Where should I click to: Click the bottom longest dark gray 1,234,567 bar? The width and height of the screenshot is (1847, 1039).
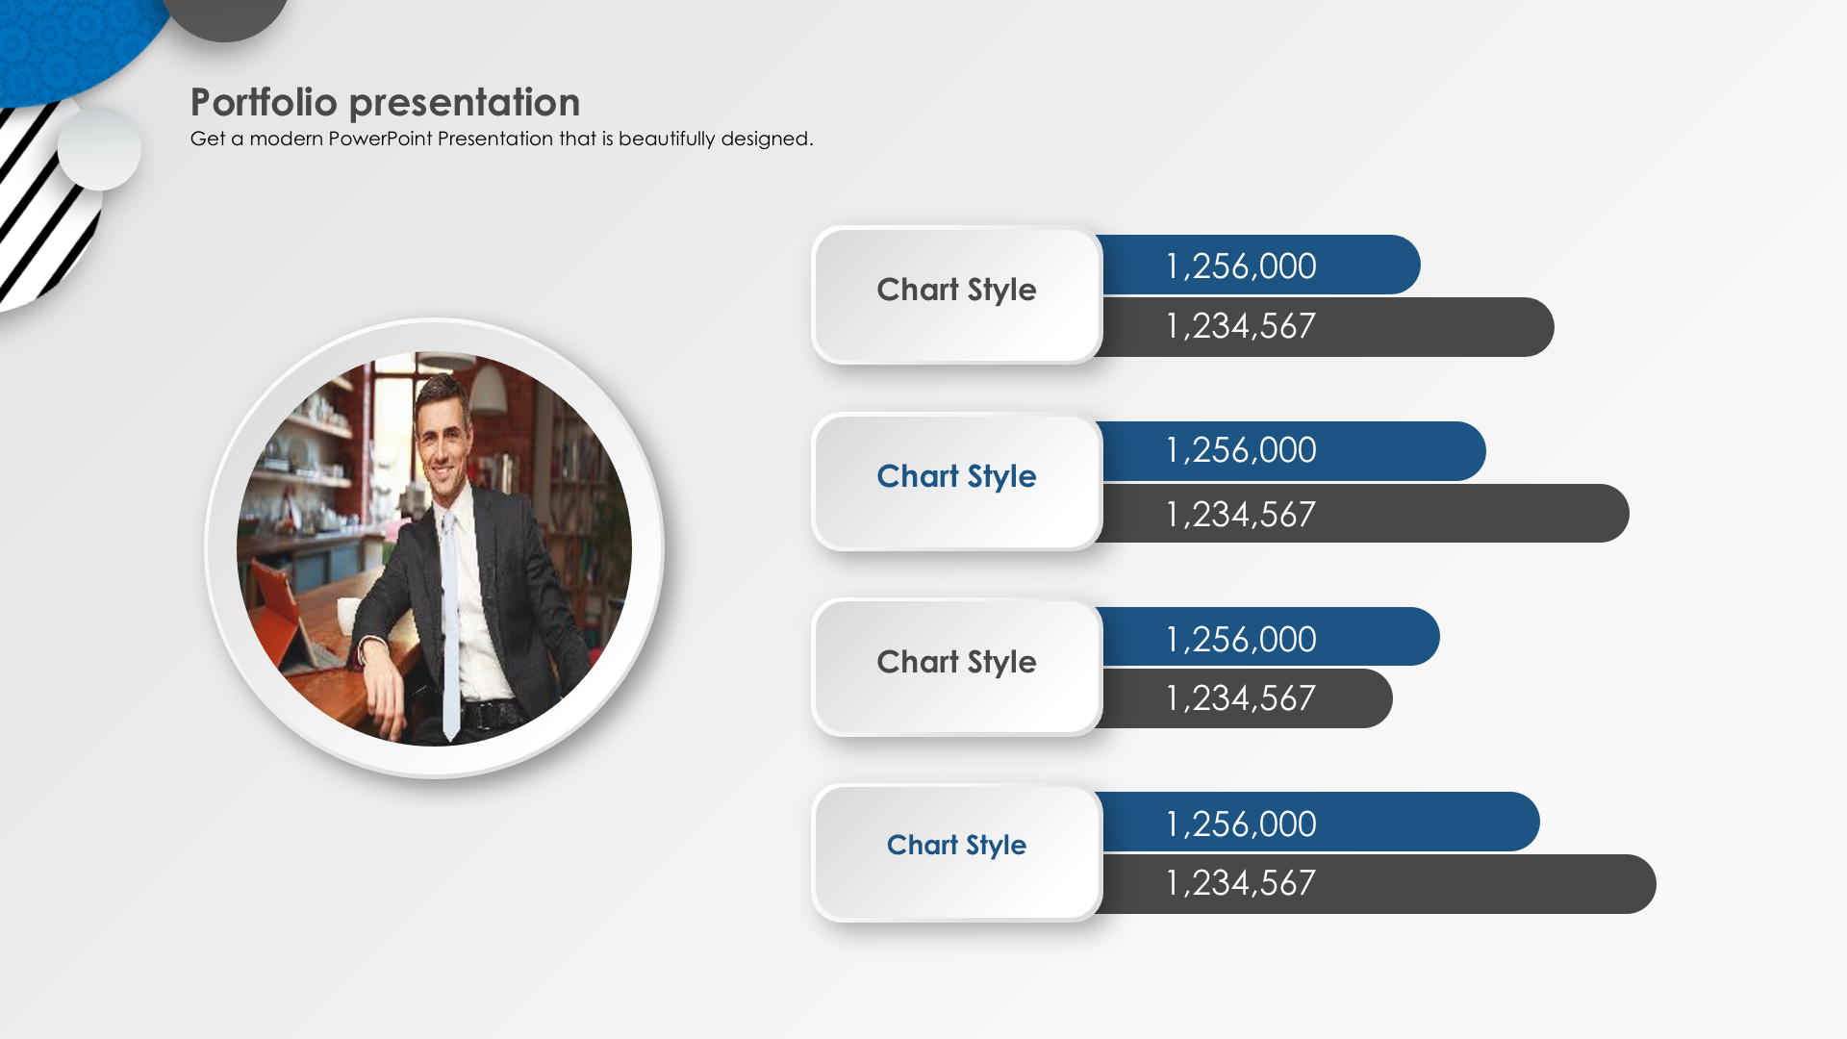coord(1379,884)
